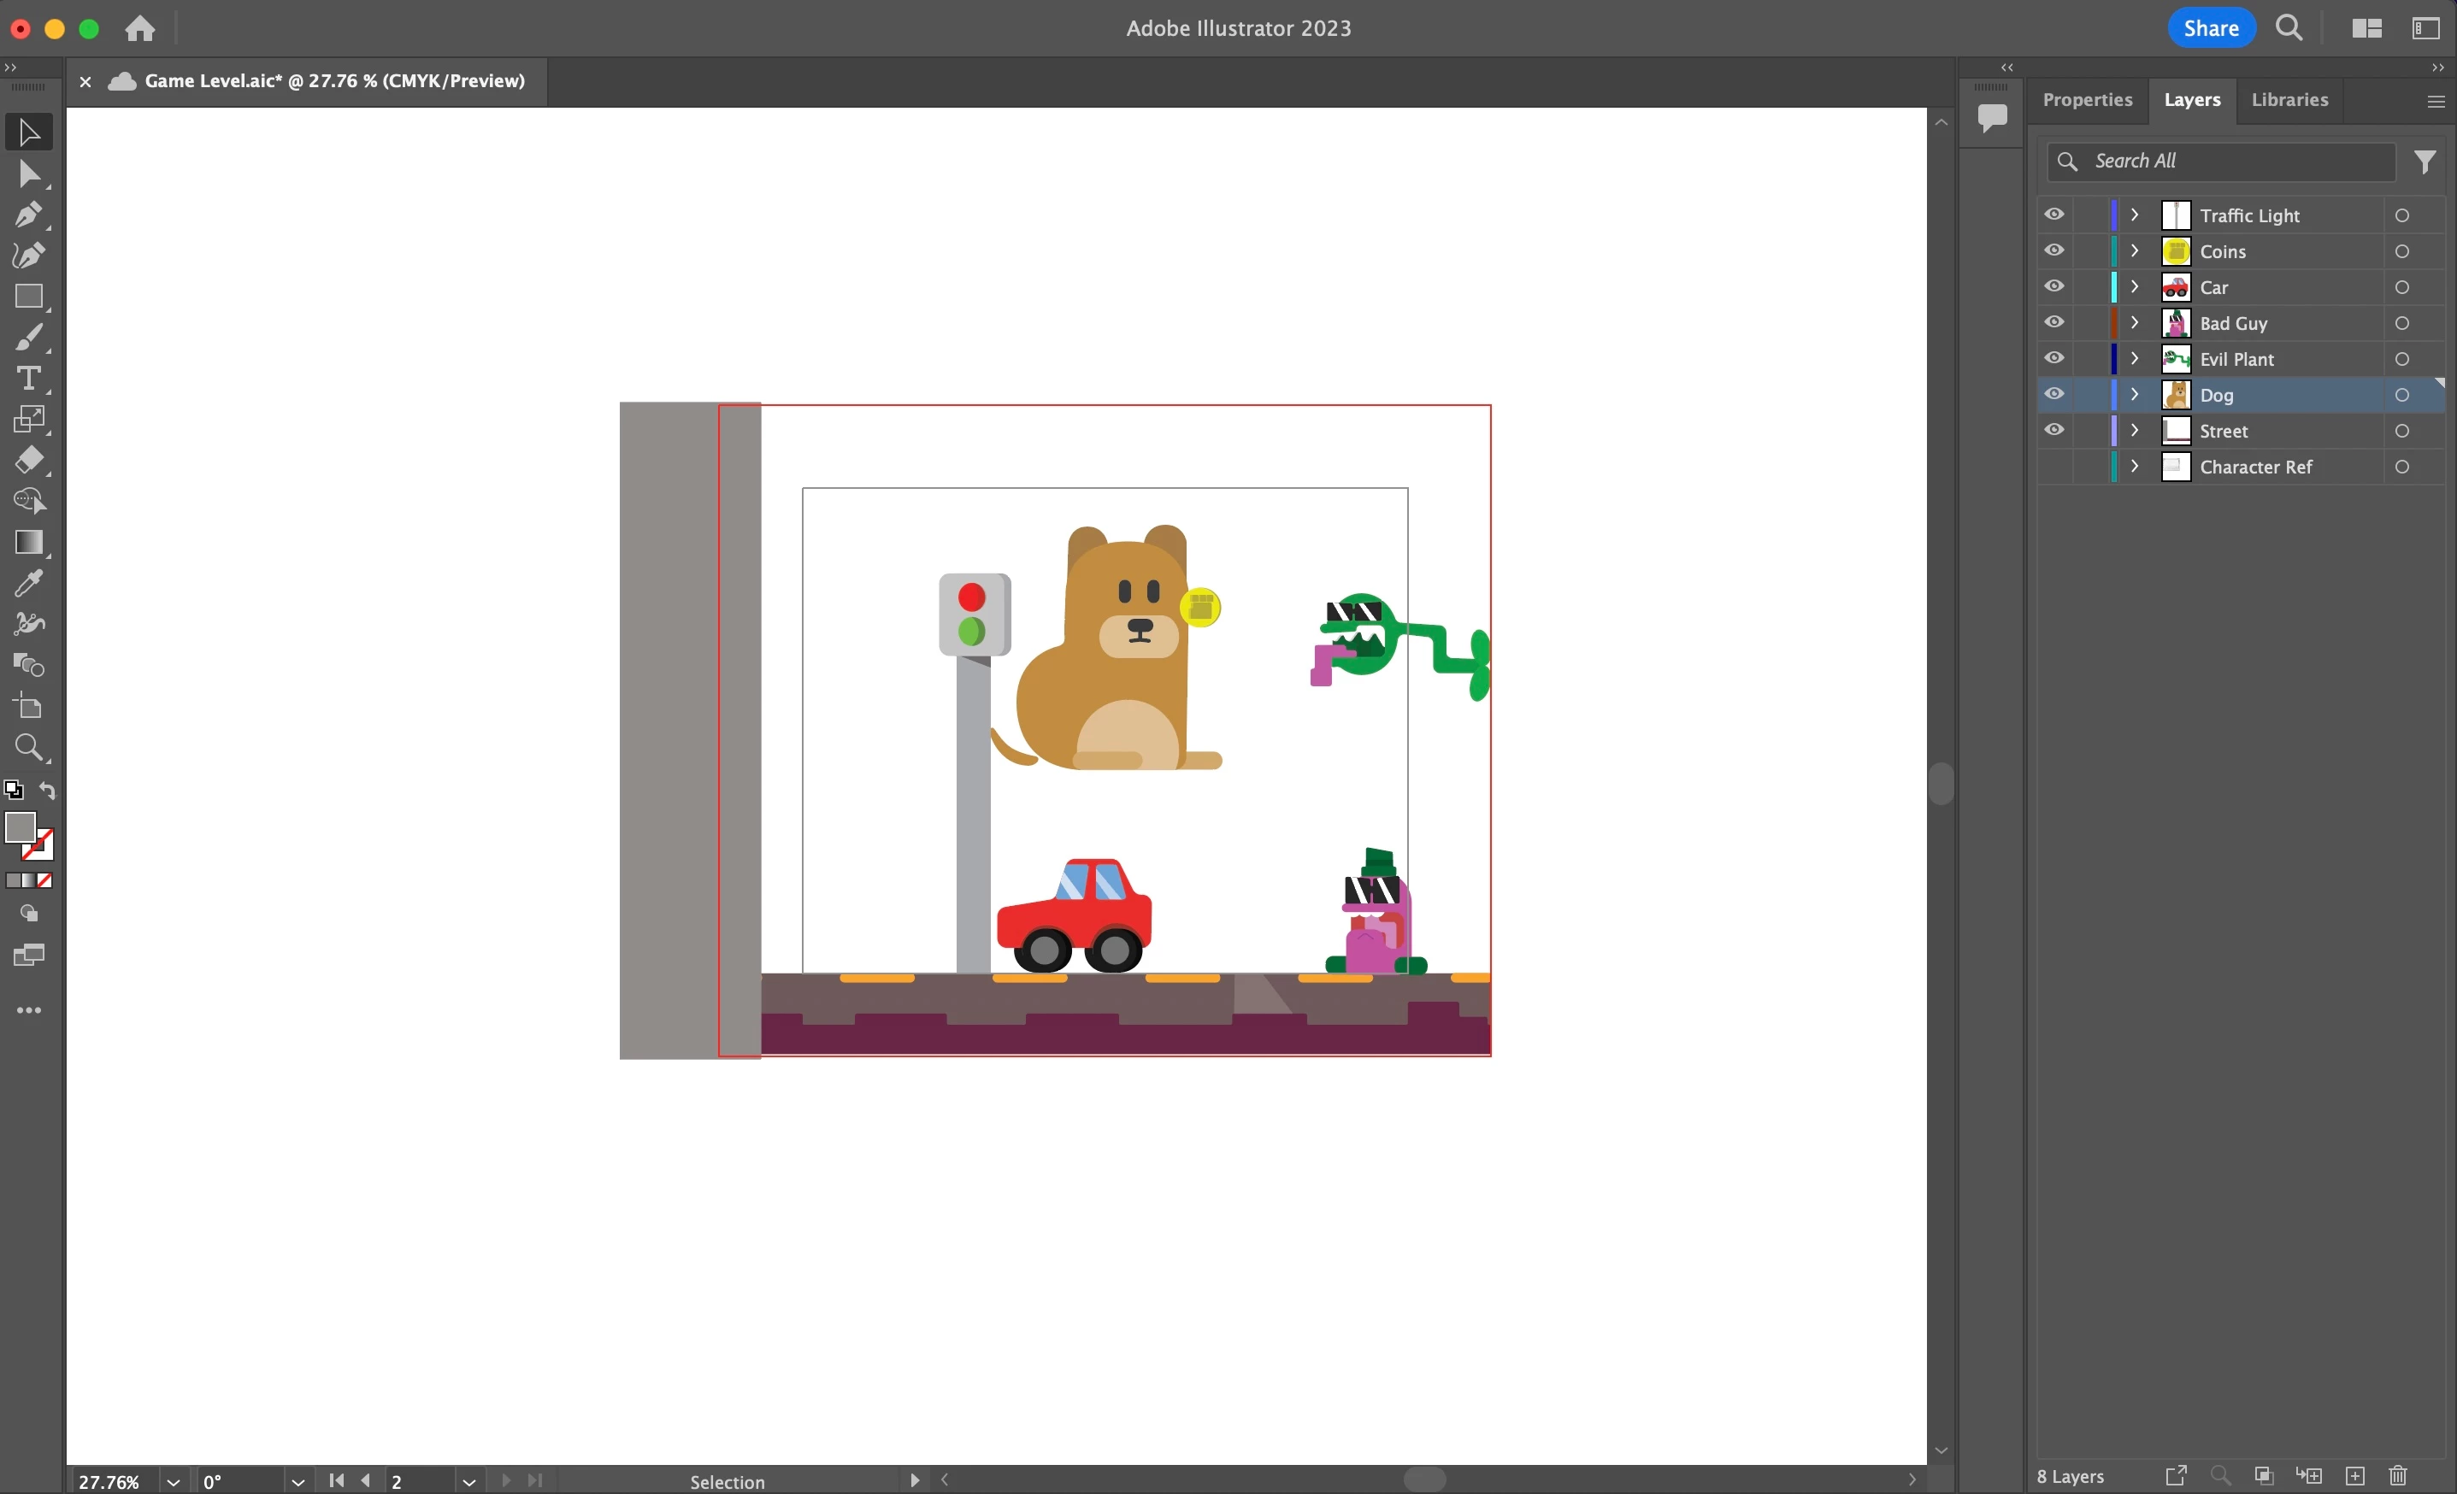Show the Character Ref layer
Screen dimensions: 2457x1494
tap(2054, 467)
